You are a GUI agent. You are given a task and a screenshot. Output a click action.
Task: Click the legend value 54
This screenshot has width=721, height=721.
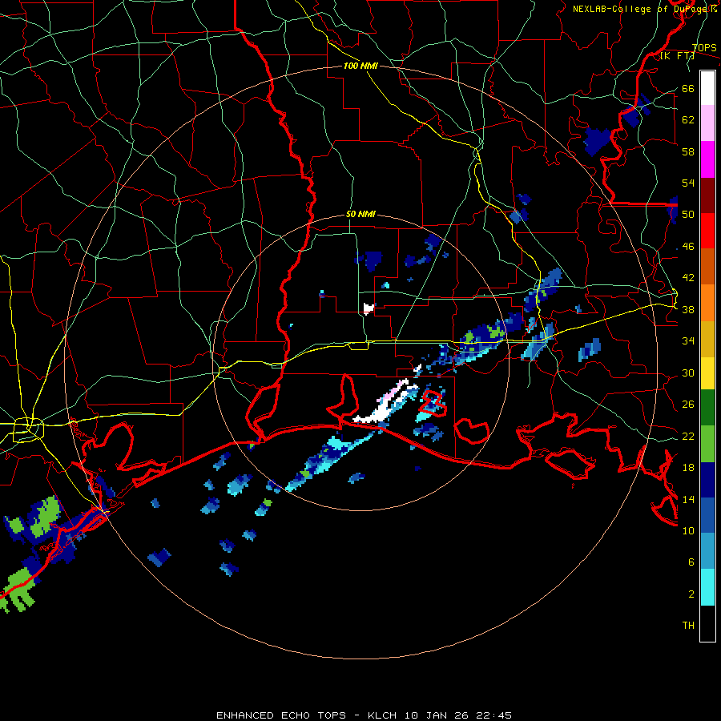(x=688, y=183)
